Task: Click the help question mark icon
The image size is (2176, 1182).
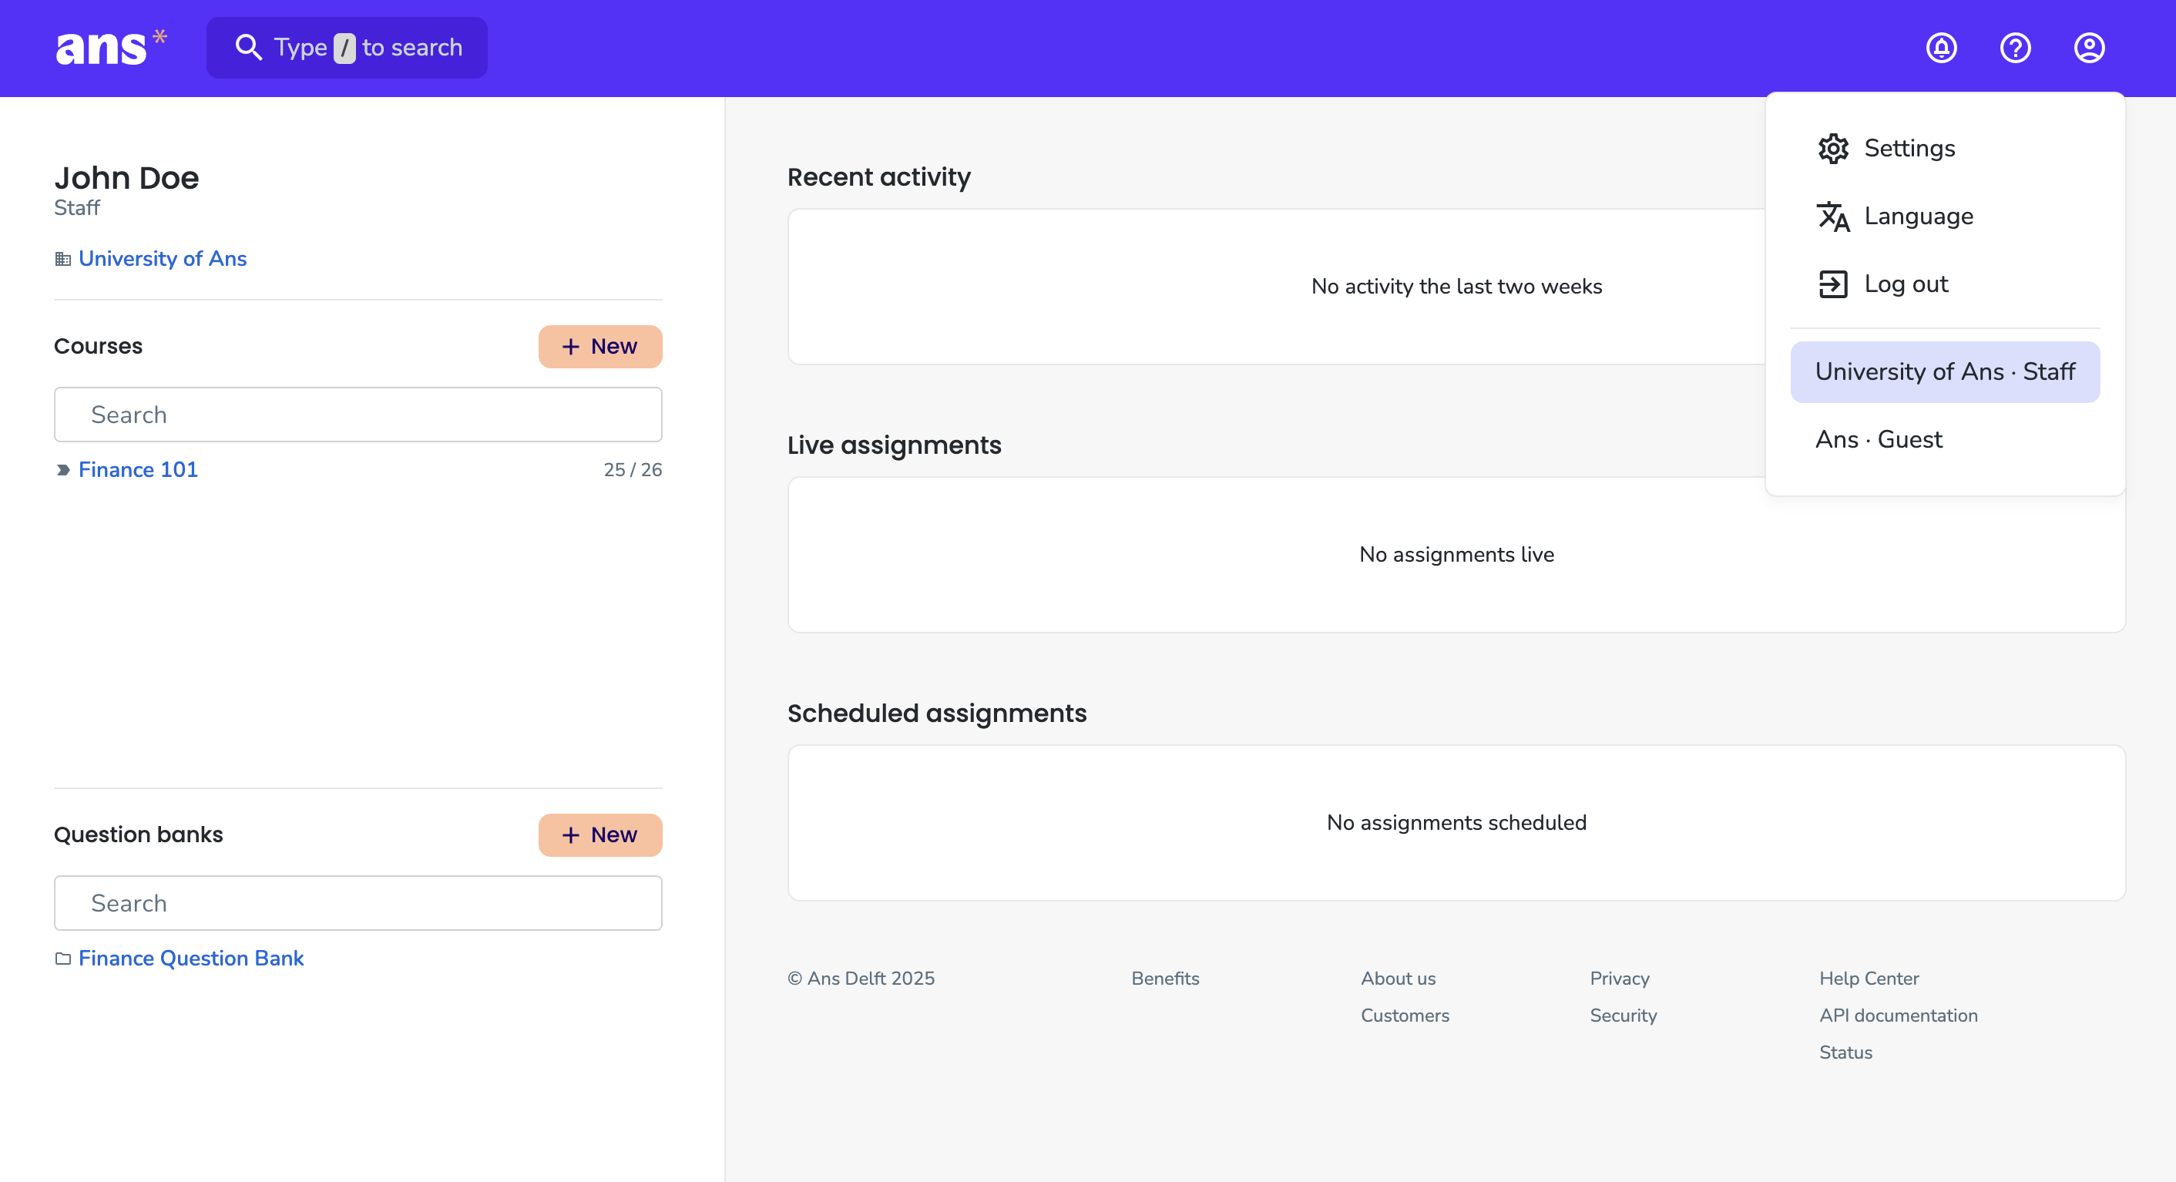Action: pyautogui.click(x=2015, y=49)
